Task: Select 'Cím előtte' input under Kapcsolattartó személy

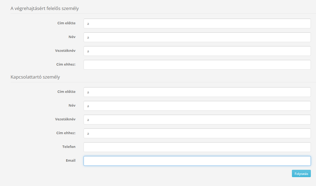Action: 197,92
